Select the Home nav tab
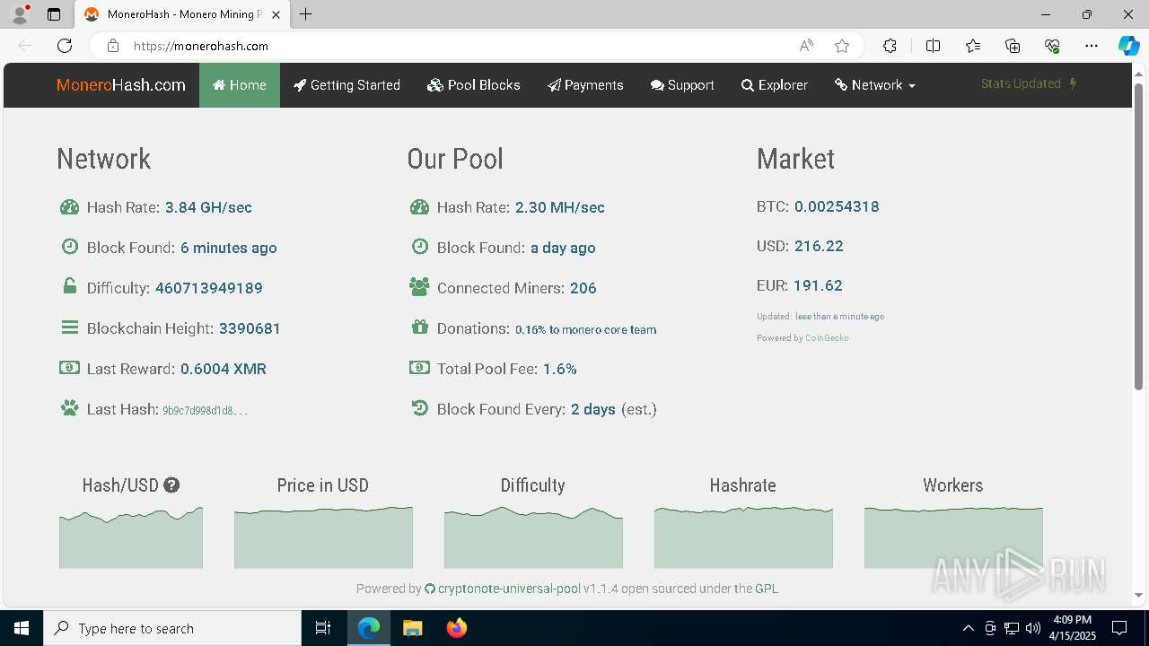Viewport: 1149px width, 646px height. 240,85
